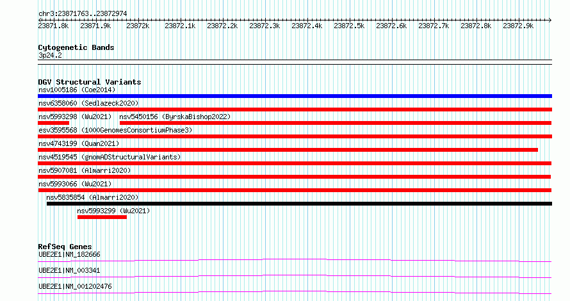This screenshot has height=301, width=570.
Task: Click the red nsv5993066 variant bar
Action: tap(295, 190)
